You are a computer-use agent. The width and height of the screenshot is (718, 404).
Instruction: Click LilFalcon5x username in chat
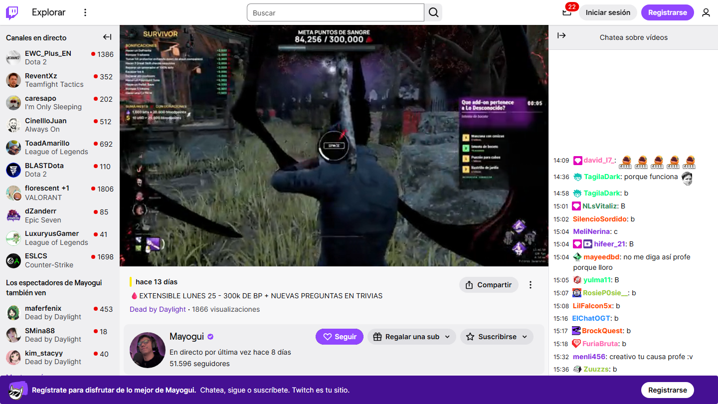point(592,306)
